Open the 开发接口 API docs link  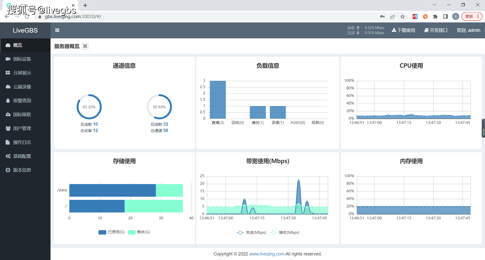[436, 30]
